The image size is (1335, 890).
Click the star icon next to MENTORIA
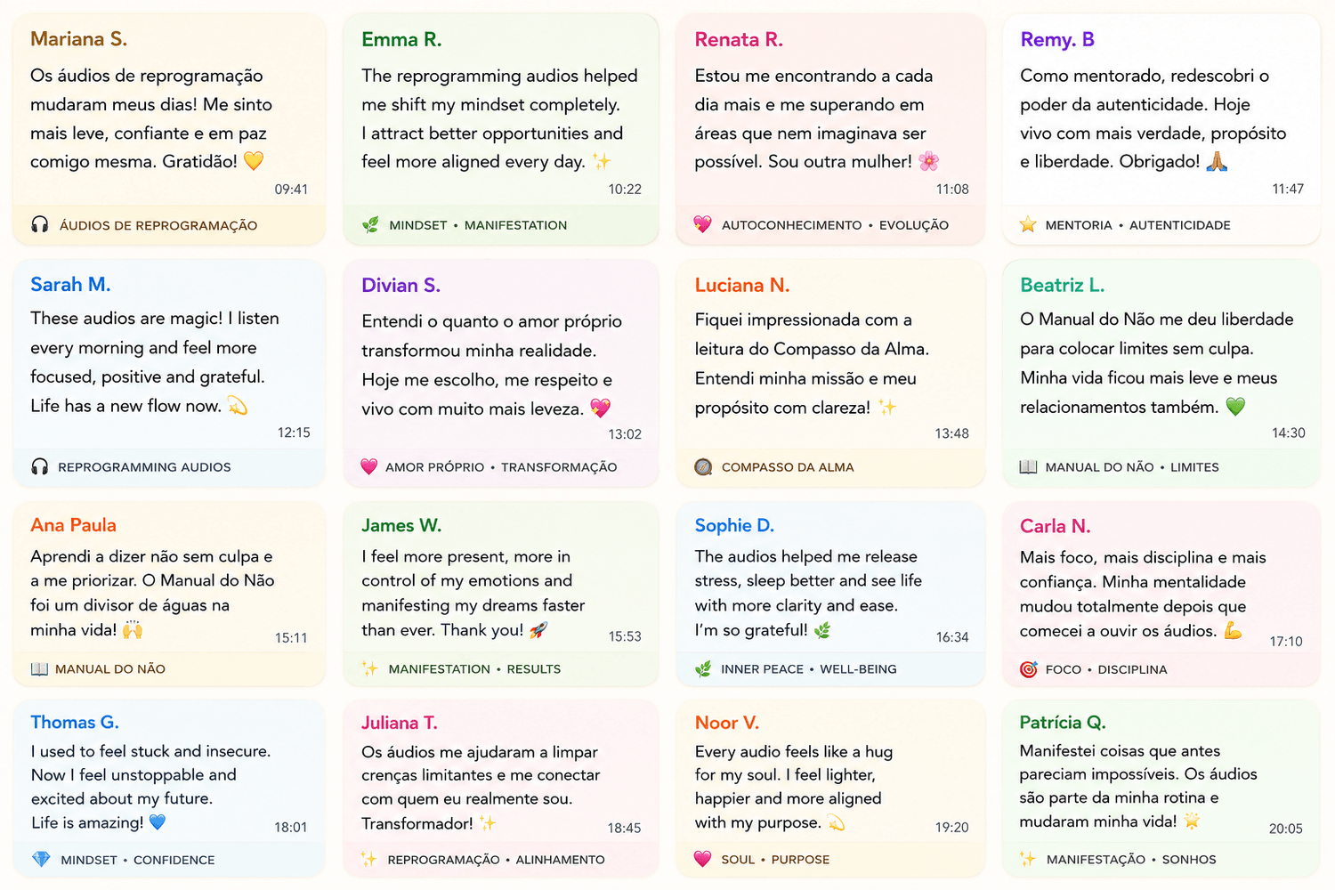point(1028,224)
